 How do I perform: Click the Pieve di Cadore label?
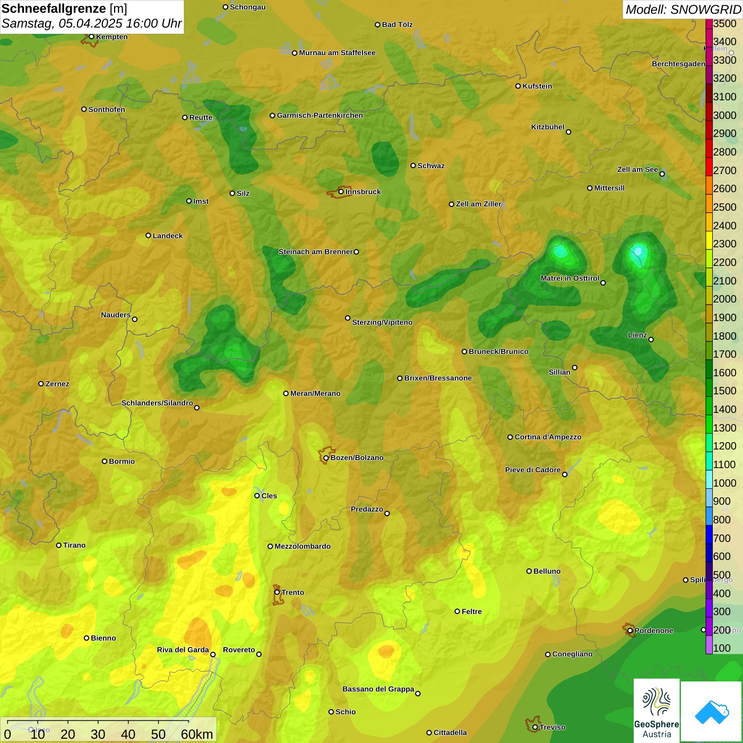[x=533, y=470]
